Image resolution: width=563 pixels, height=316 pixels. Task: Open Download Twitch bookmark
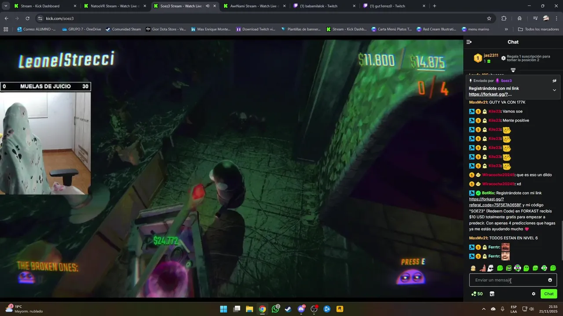tap(256, 29)
